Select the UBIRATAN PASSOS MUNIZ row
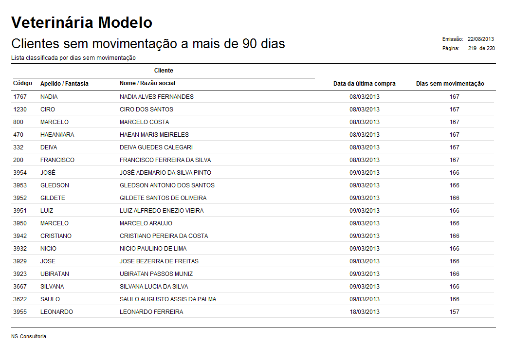This screenshot has width=513, height=347. 156,274
